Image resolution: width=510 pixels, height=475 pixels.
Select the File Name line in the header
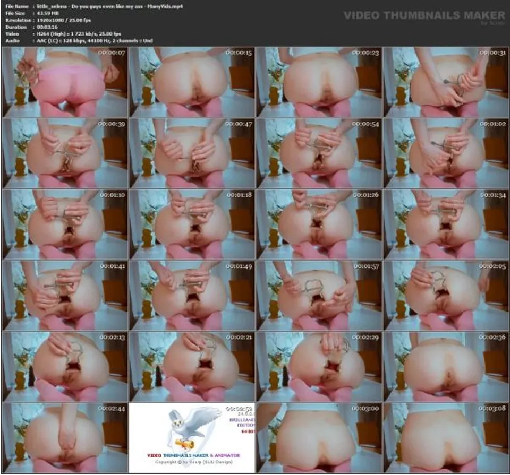pos(94,6)
